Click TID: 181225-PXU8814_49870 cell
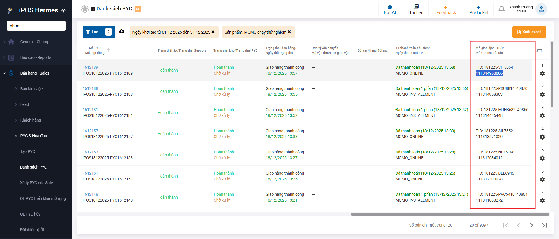 (502, 88)
